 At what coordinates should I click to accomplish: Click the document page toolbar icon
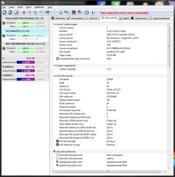(55, 12)
